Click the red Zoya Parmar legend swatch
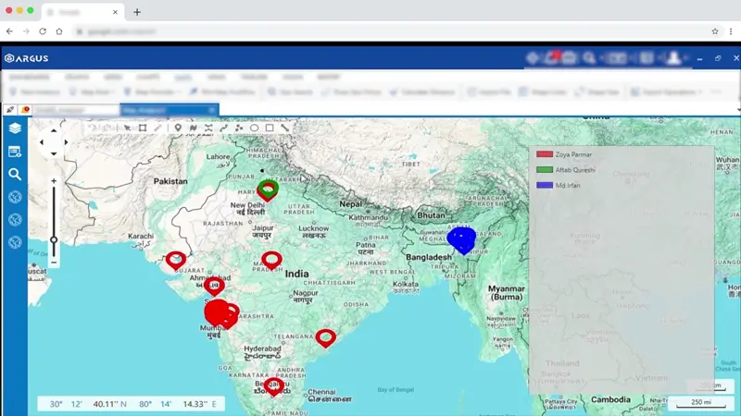This screenshot has height=416, width=741. [545, 154]
